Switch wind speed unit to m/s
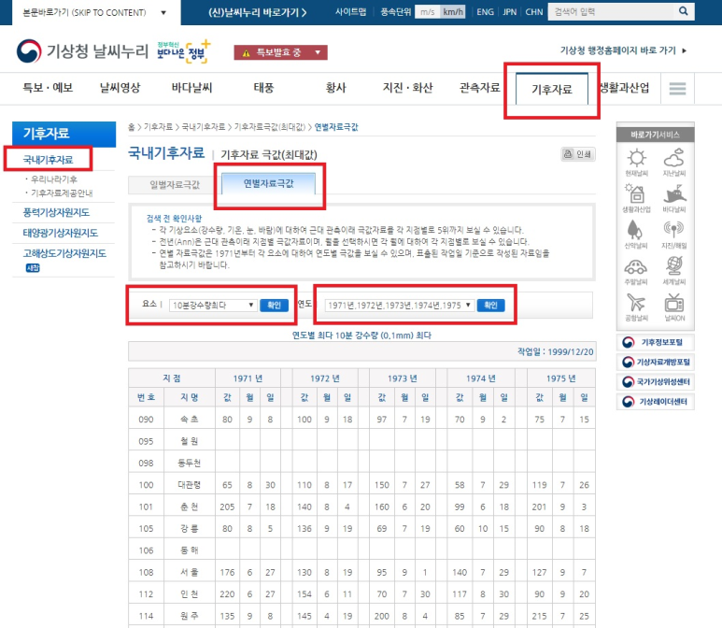The height and width of the screenshot is (628, 722). (x=427, y=12)
